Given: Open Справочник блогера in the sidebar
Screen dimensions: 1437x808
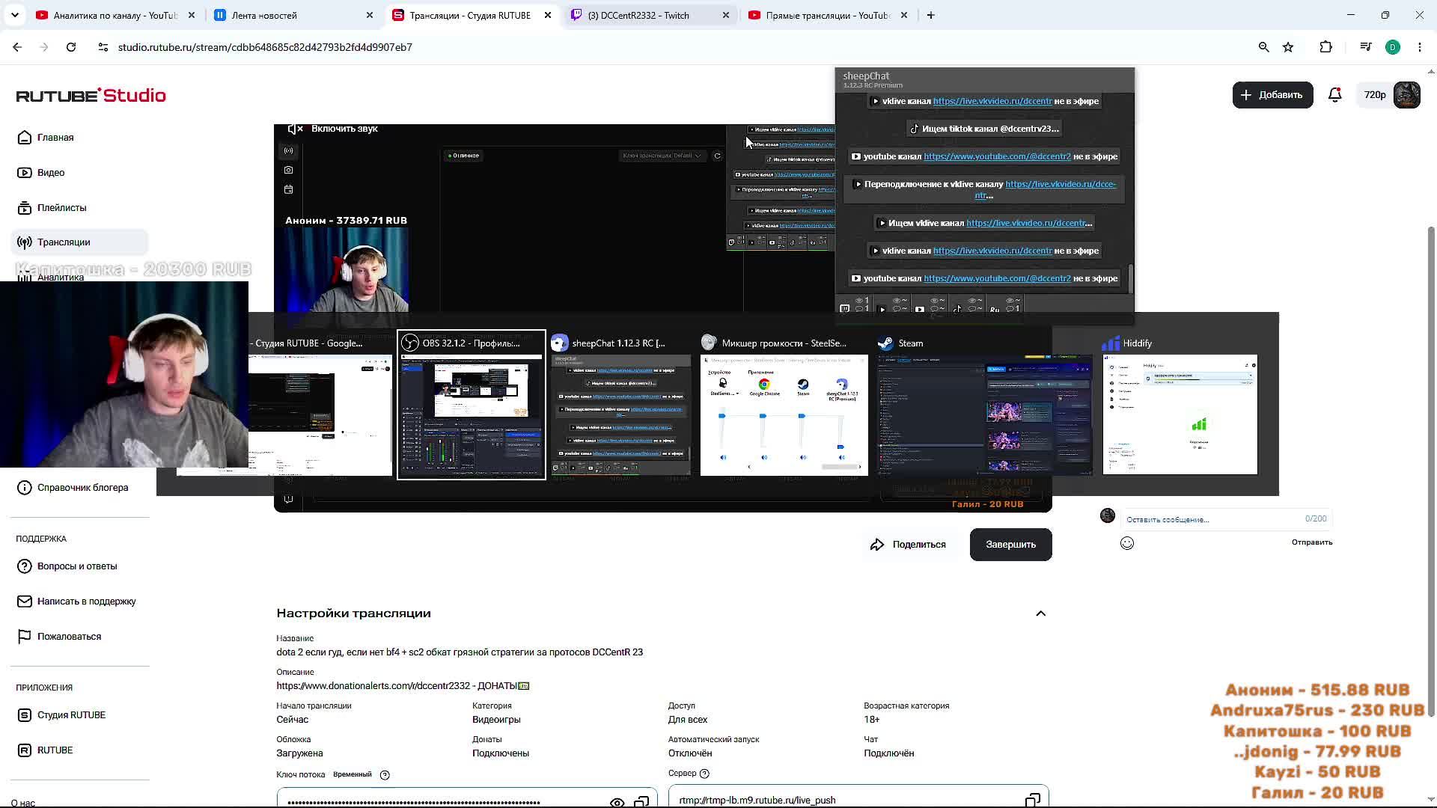Looking at the screenshot, I should click(x=79, y=488).
